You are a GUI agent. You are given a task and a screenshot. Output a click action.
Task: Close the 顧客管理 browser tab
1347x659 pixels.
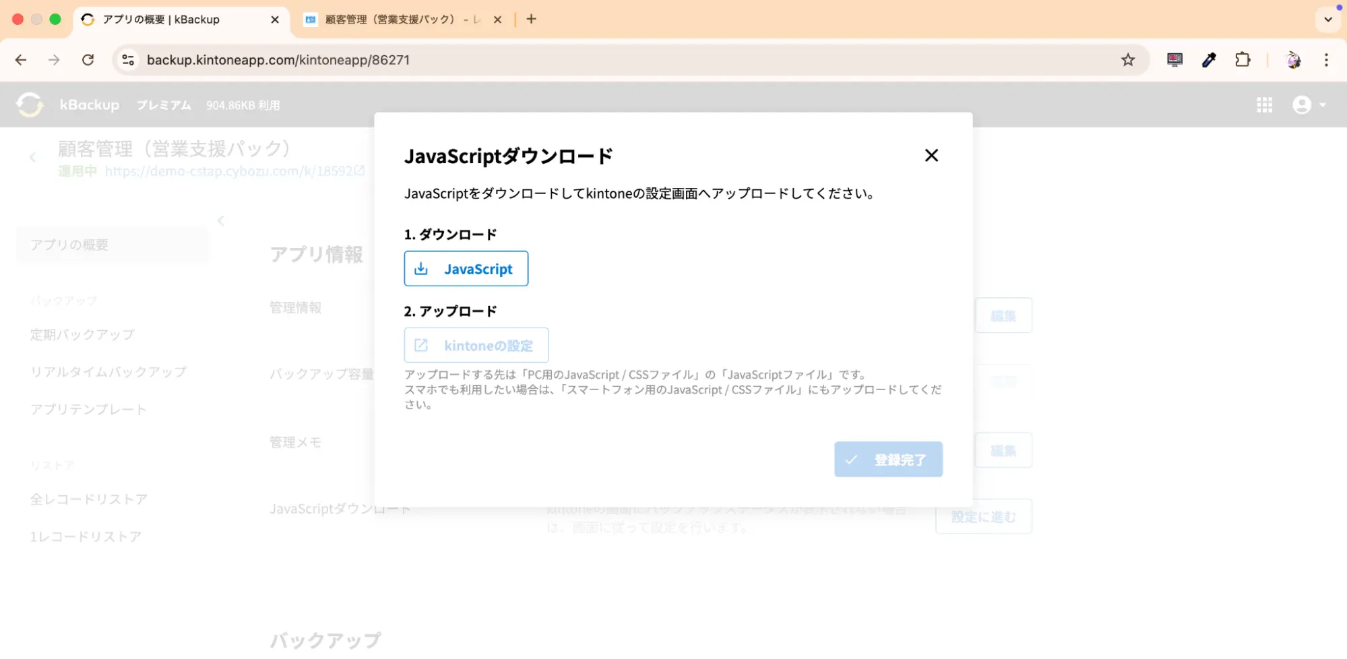coord(497,20)
